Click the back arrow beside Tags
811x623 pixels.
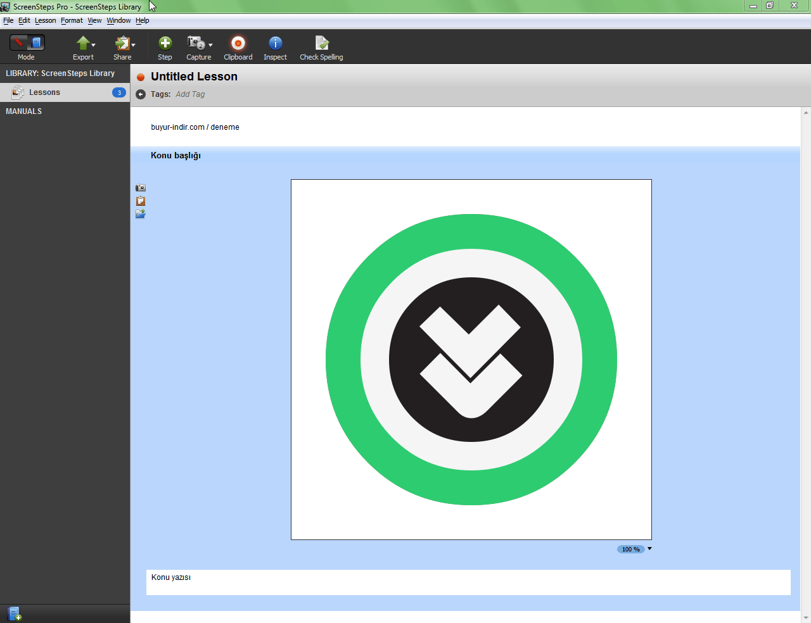141,94
